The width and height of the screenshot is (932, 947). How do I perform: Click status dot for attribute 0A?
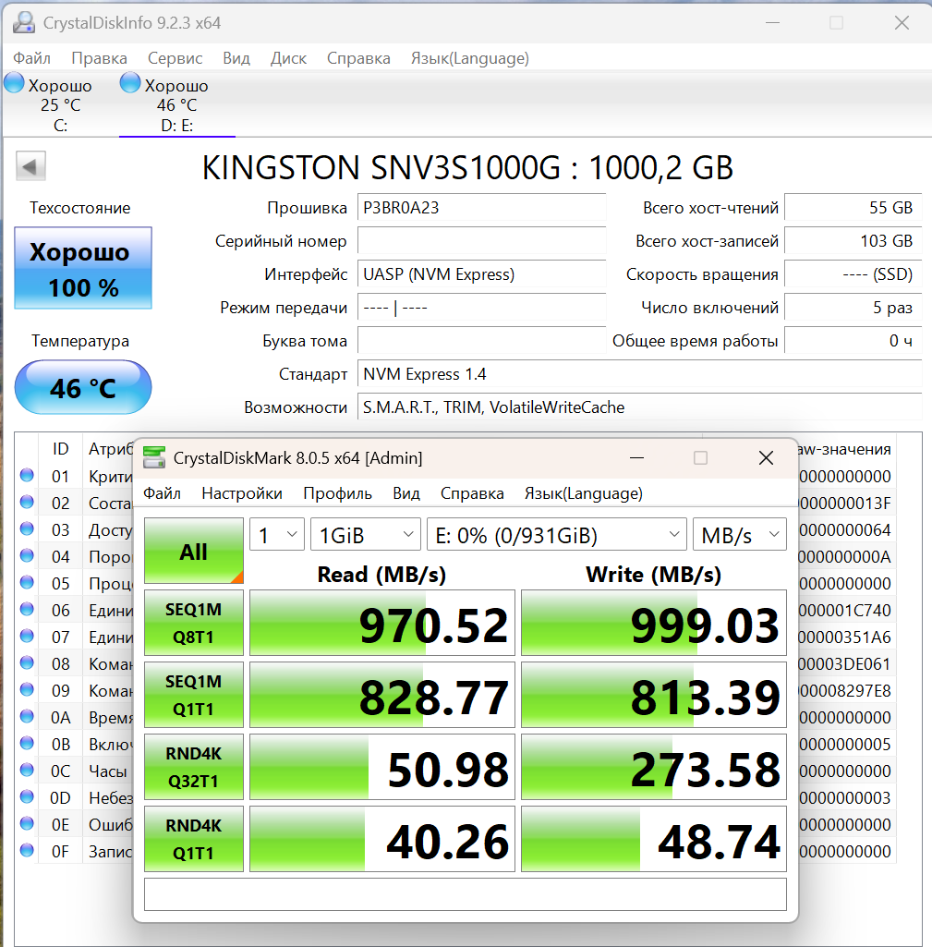click(x=27, y=716)
